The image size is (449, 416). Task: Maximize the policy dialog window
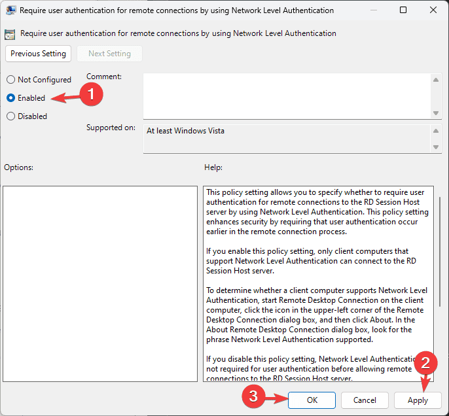click(x=403, y=10)
